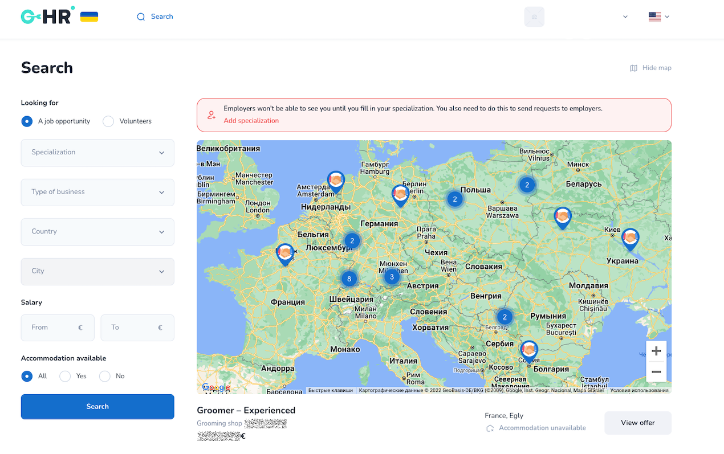This screenshot has width=724, height=454.
Task: Open the Specialization dropdown
Action: [97, 153]
